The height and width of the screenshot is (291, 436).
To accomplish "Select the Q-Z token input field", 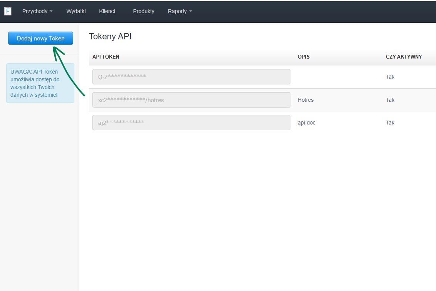I will click(191, 77).
